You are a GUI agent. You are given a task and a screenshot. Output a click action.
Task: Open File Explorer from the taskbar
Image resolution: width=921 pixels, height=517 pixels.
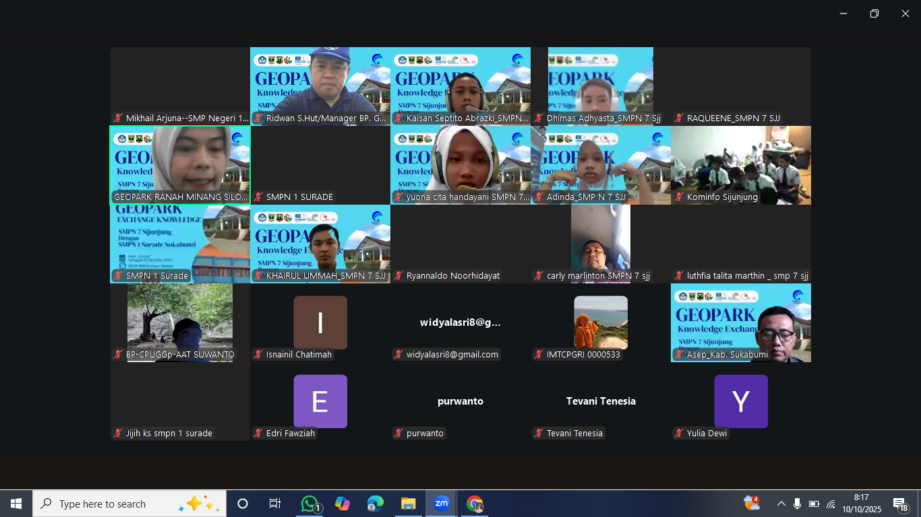(x=409, y=504)
